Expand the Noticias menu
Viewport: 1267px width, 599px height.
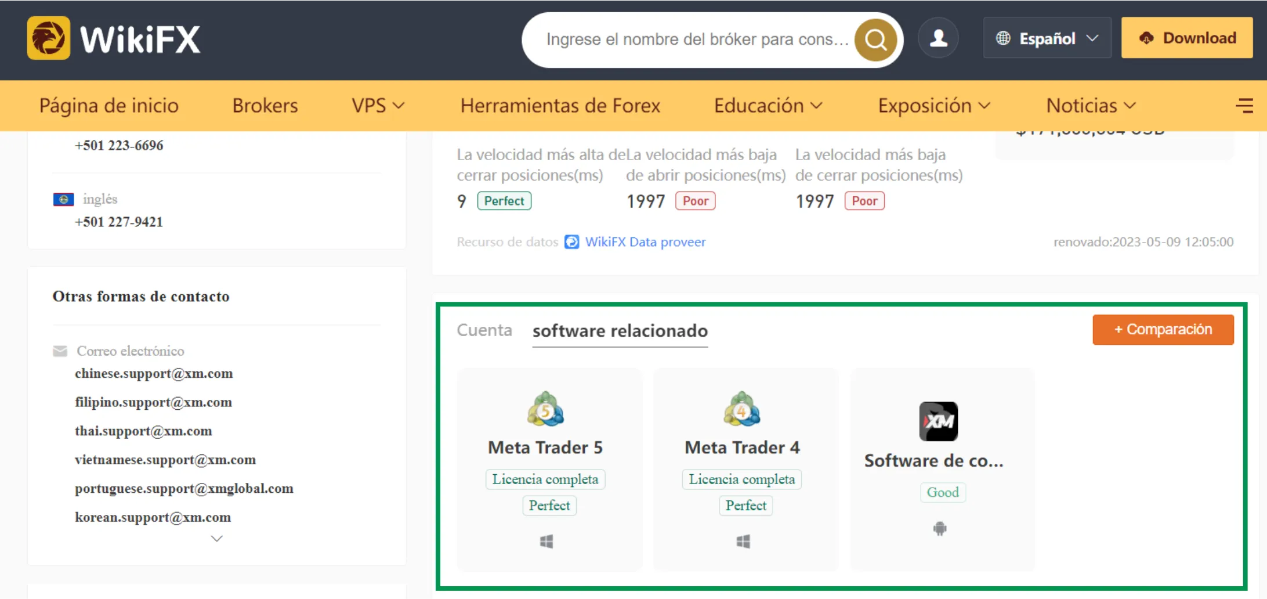pyautogui.click(x=1091, y=106)
